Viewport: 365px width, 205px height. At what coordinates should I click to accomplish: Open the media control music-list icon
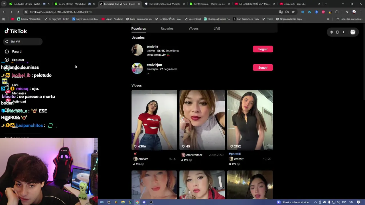[x=347, y=12]
